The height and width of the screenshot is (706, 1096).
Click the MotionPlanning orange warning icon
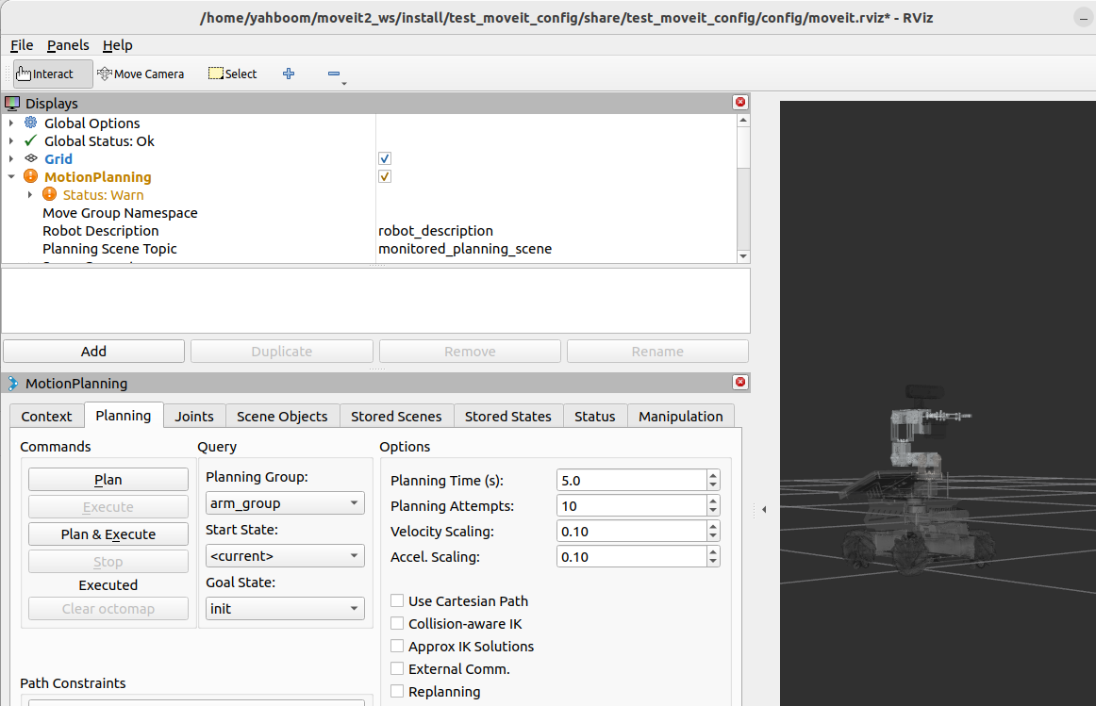[31, 176]
